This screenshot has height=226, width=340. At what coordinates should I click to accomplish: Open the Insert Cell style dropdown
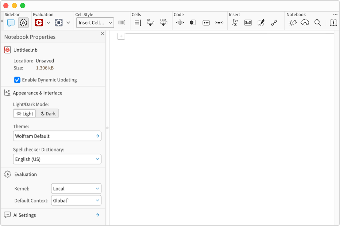tap(95, 23)
